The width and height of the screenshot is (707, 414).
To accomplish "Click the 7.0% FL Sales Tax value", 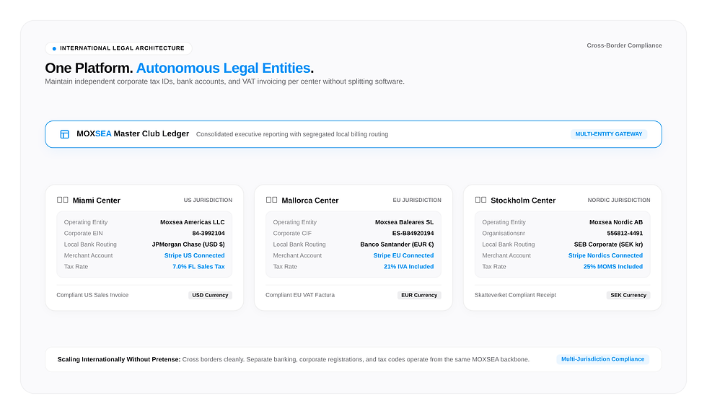I will [x=198, y=267].
